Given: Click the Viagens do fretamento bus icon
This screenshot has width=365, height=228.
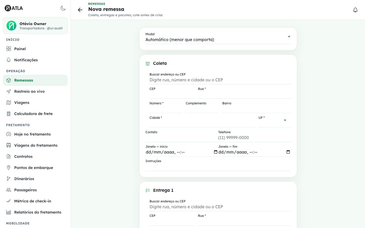Looking at the screenshot, I should pos(9,145).
